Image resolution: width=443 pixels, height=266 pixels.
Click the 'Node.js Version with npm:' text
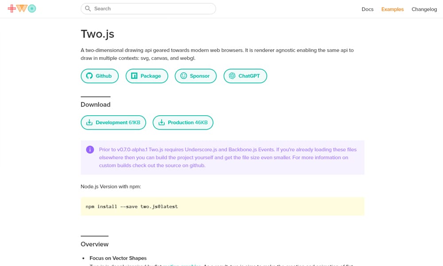[111, 187]
